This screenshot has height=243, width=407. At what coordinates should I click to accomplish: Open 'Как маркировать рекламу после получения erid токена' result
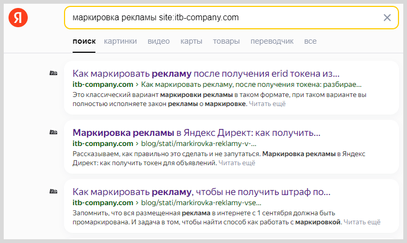(x=206, y=74)
